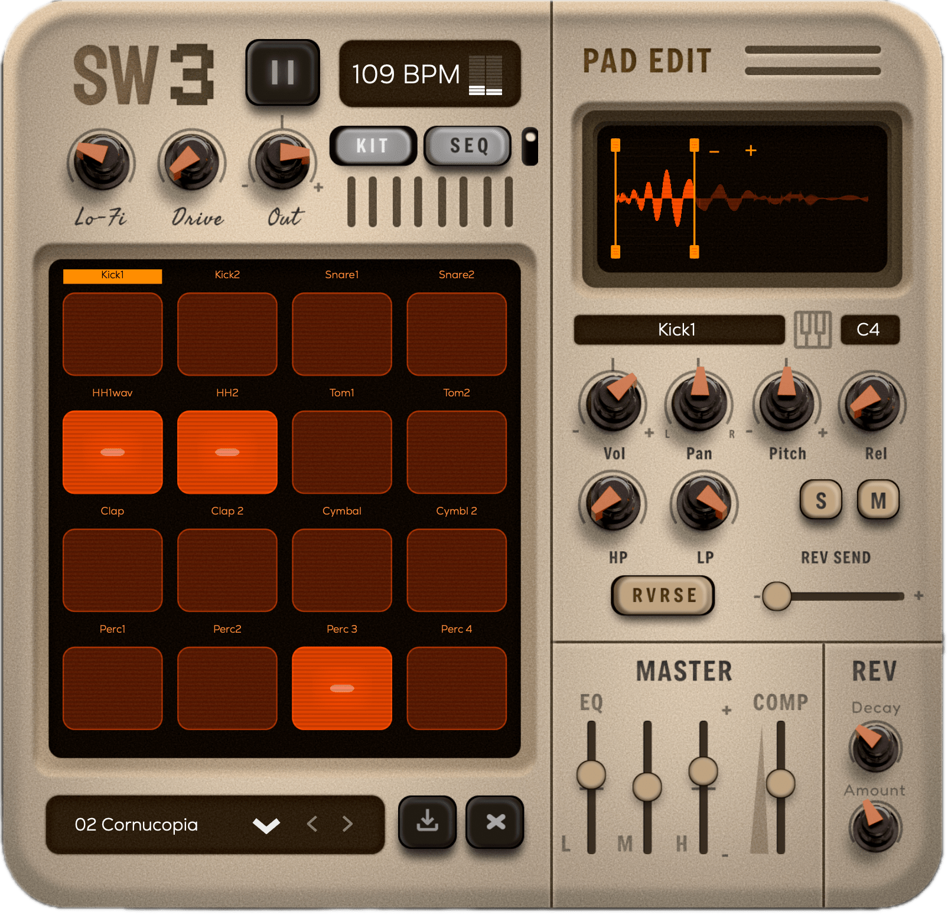Enable RVRSE to reverse the sample

pyautogui.click(x=662, y=595)
